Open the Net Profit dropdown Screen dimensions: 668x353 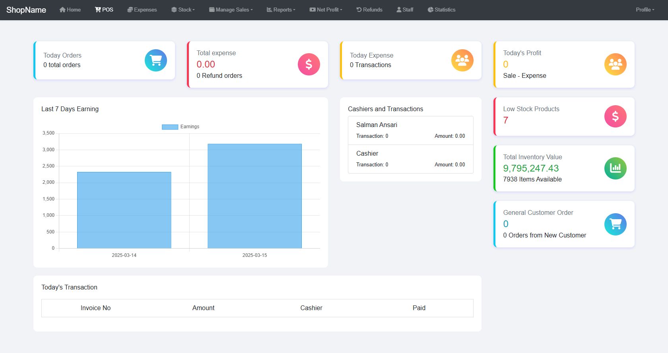pyautogui.click(x=326, y=10)
